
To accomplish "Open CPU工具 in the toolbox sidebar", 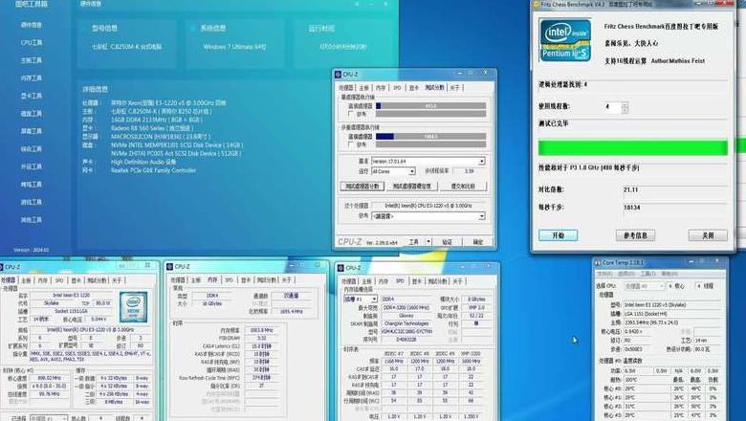I will [32, 43].
